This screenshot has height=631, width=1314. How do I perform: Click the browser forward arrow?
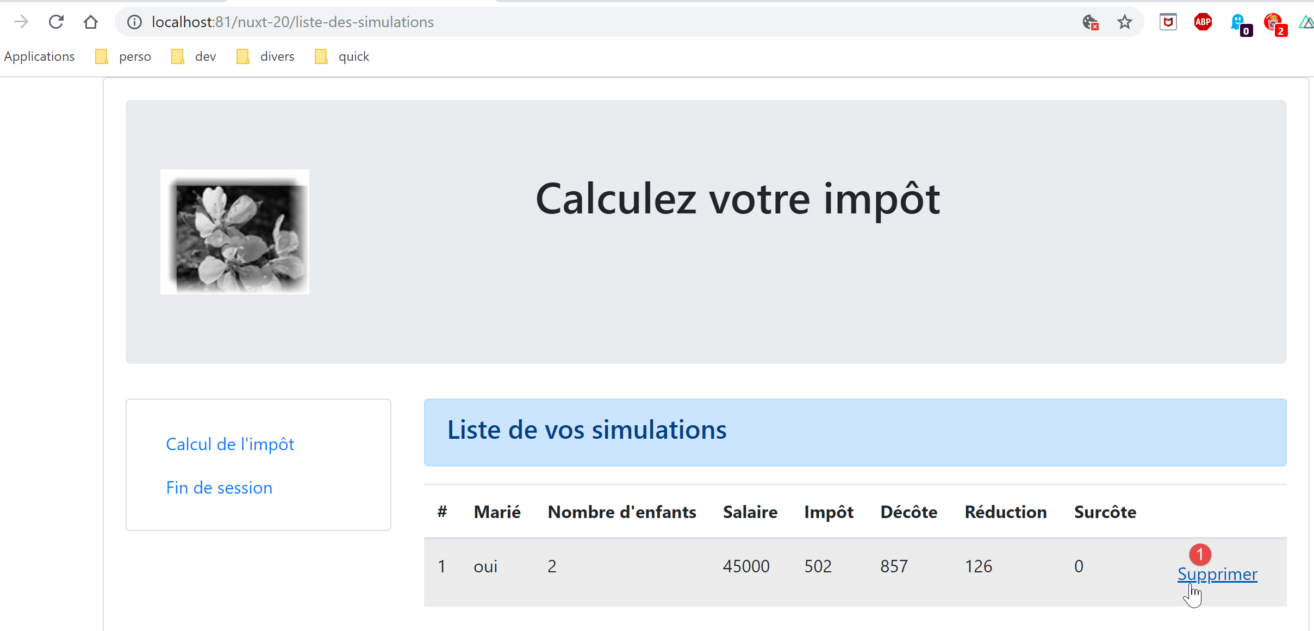(21, 22)
